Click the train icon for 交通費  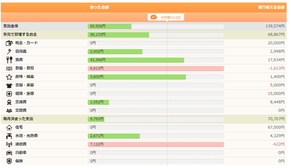point(9,102)
